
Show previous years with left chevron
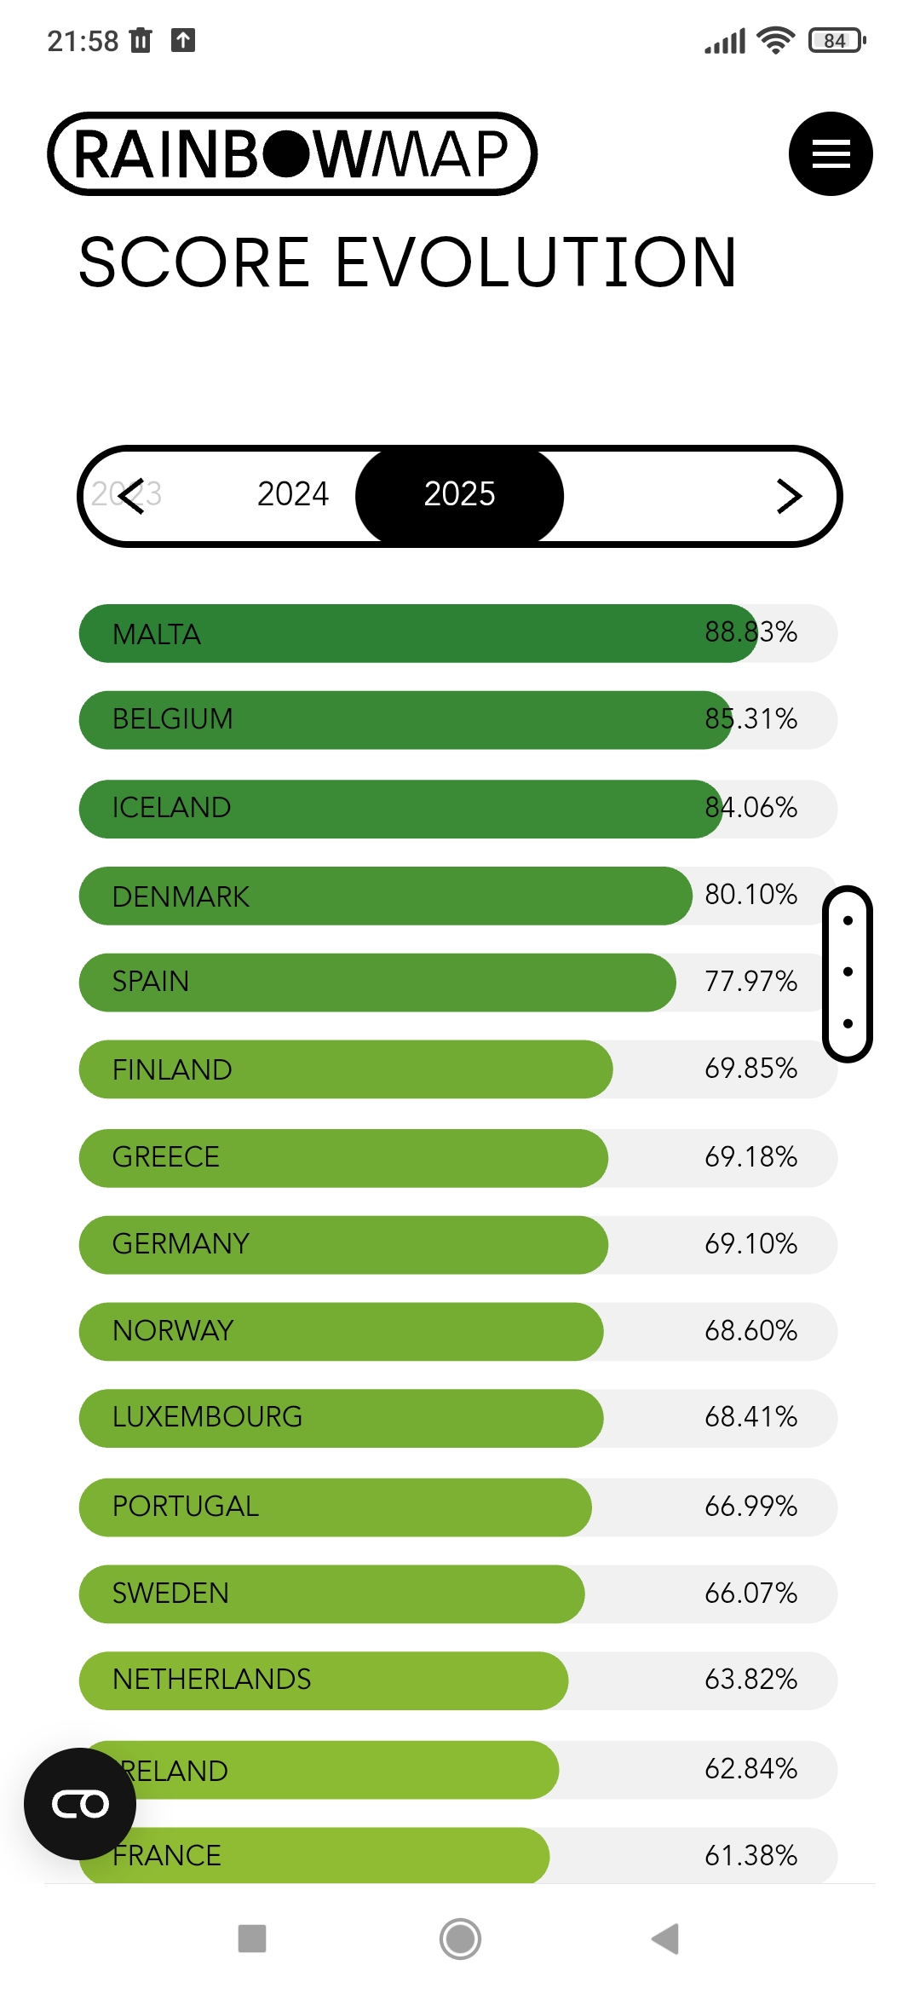[130, 496]
